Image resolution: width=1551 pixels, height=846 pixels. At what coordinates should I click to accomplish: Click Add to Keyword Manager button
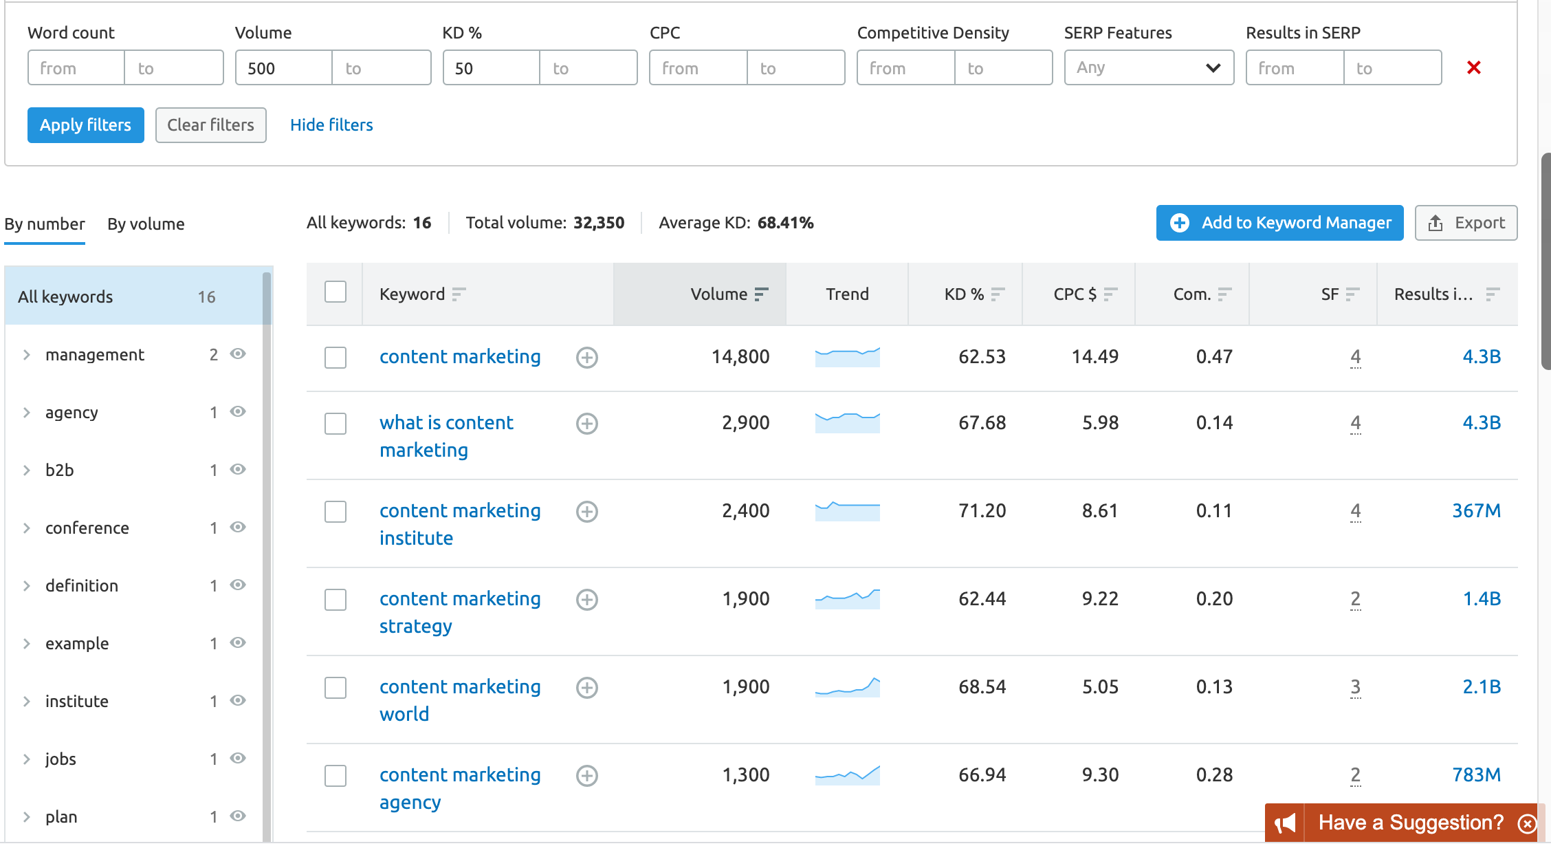(1279, 223)
